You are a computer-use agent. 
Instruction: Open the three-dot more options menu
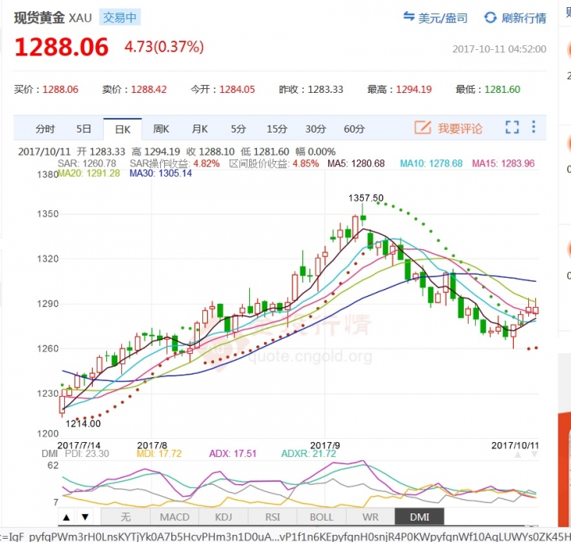tap(534, 127)
